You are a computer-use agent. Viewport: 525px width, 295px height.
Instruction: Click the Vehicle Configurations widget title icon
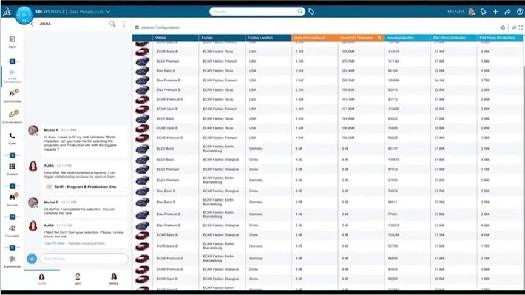pos(137,27)
